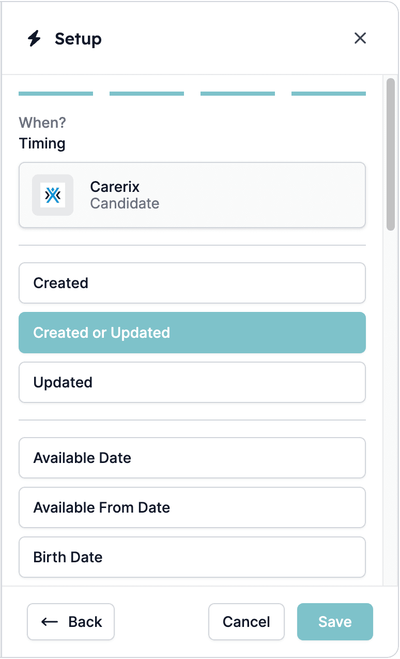Image resolution: width=400 pixels, height=659 pixels.
Task: Click the Setup heading title
Action: coord(78,39)
